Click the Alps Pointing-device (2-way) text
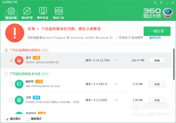Image resolution: width=176 pixels, height=123 pixels. click(x=43, y=86)
